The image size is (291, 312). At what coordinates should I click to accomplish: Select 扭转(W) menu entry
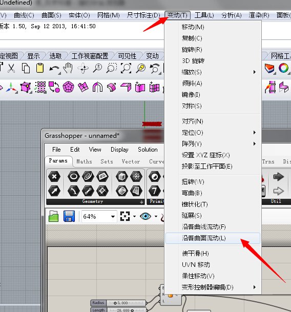(213, 182)
